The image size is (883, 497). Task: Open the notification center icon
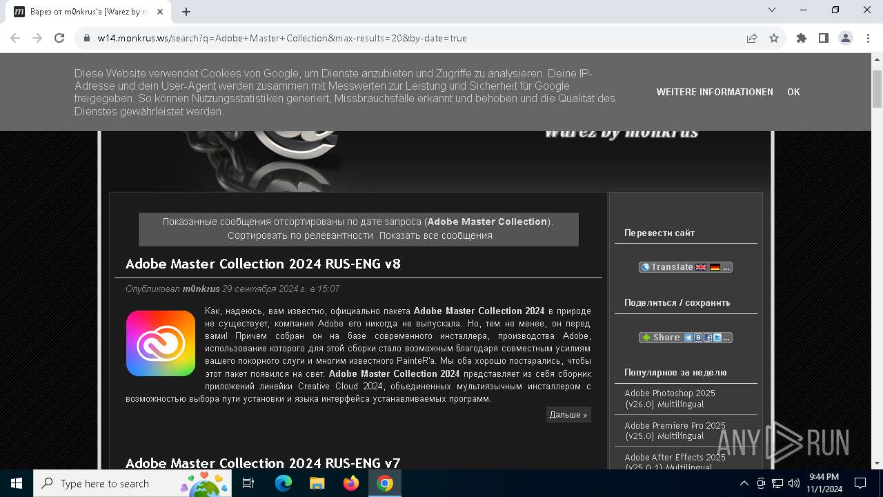click(860, 483)
